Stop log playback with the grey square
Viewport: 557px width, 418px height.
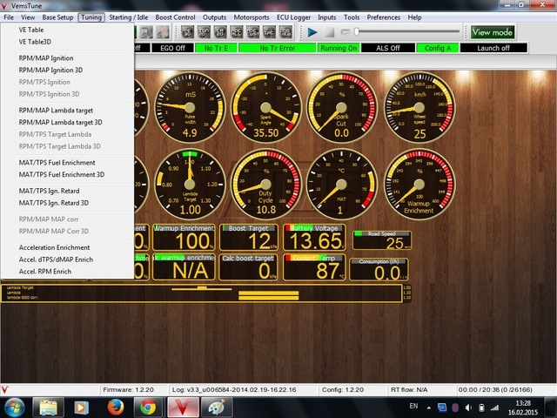point(329,32)
